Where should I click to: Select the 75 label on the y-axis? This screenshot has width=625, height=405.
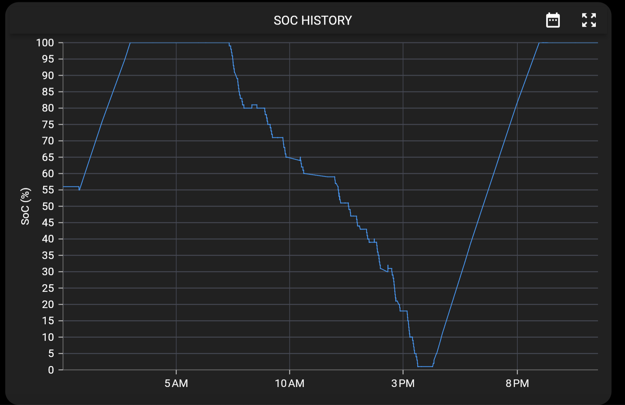(48, 125)
